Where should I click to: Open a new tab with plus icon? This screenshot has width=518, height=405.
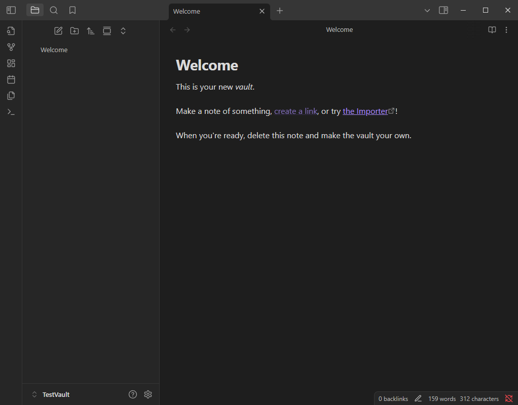[x=279, y=11]
